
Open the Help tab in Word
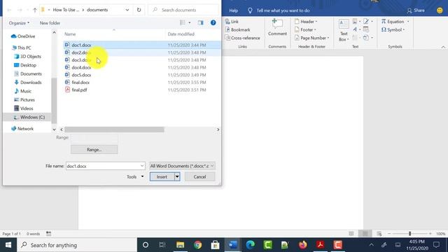point(233,10)
